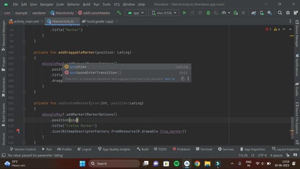Screen dimensions: 300x169
Task: Open Build tool window at bottom
Action: point(142,149)
